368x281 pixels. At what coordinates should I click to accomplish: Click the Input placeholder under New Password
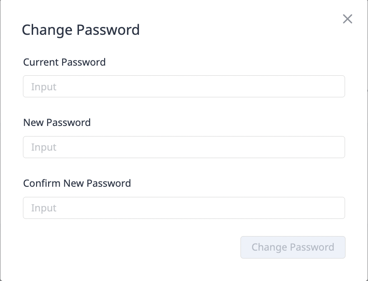pyautogui.click(x=44, y=148)
